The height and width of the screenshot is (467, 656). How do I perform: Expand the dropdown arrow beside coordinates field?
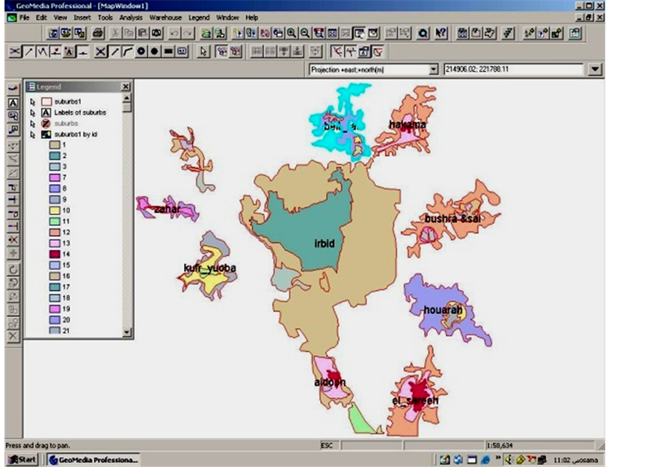(x=596, y=70)
